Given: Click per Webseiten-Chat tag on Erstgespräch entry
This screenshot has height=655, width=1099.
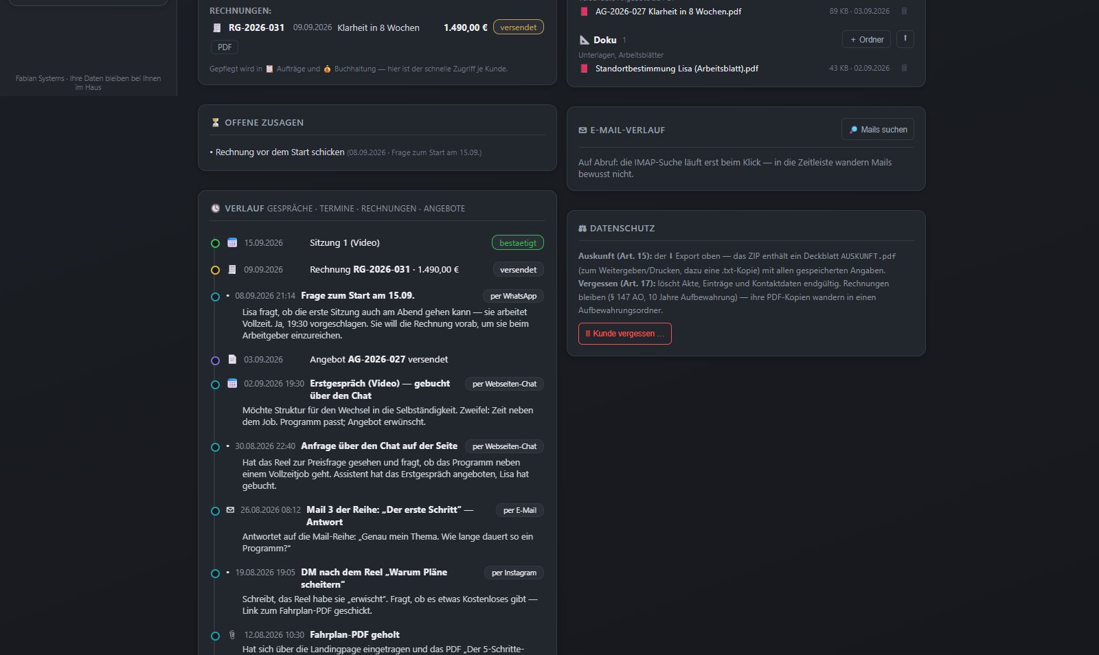Looking at the screenshot, I should coord(505,384).
